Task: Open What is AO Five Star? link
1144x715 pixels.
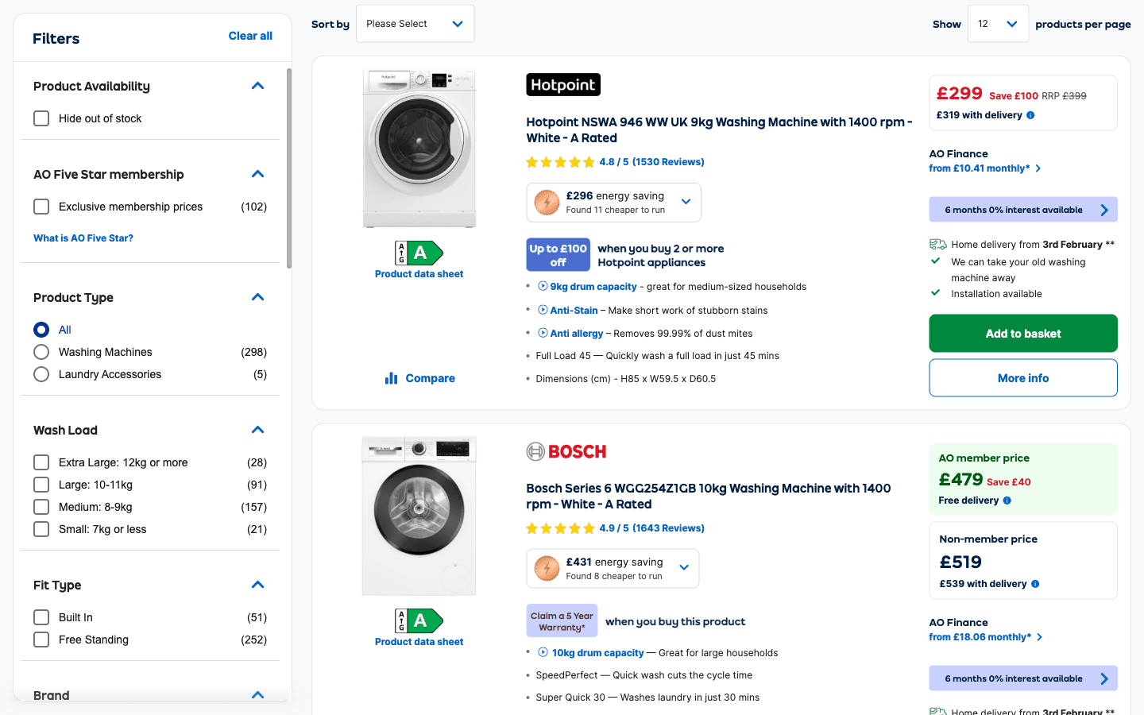Action: (83, 238)
